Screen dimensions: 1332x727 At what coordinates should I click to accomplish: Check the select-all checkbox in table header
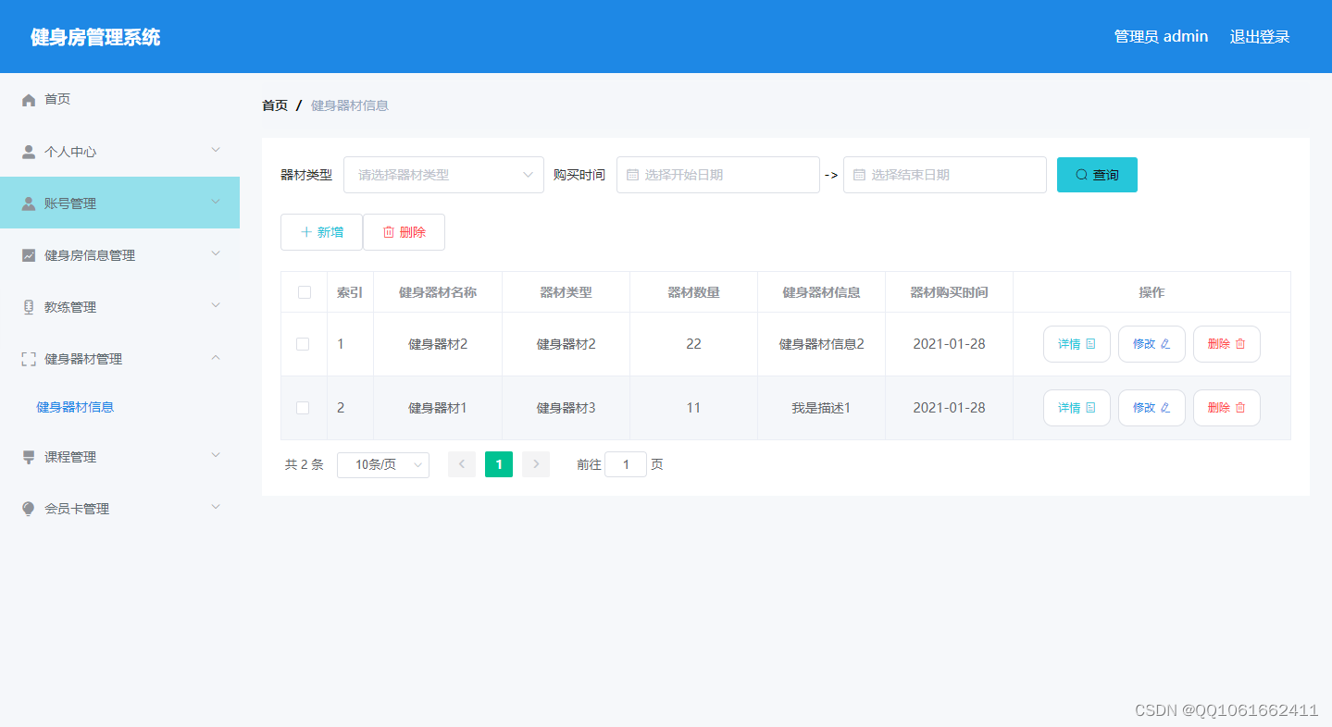tap(304, 291)
